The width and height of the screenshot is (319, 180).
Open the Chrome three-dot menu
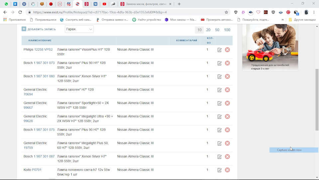tap(314, 12)
